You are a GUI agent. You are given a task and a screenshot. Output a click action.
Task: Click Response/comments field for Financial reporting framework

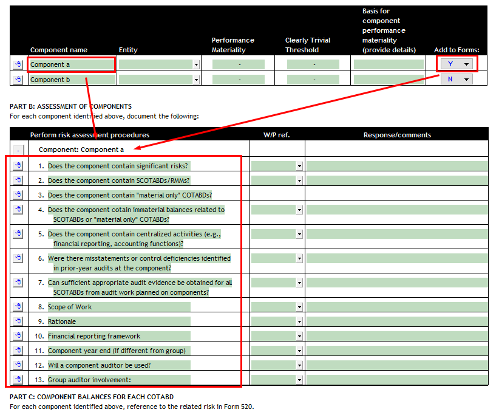[397, 336]
